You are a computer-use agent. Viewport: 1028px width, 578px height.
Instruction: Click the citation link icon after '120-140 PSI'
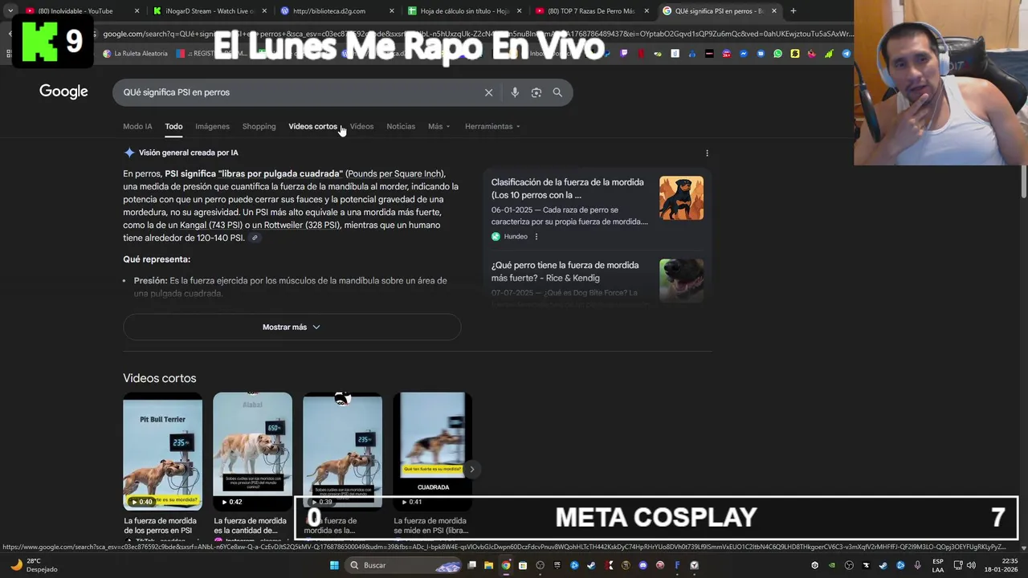(255, 238)
